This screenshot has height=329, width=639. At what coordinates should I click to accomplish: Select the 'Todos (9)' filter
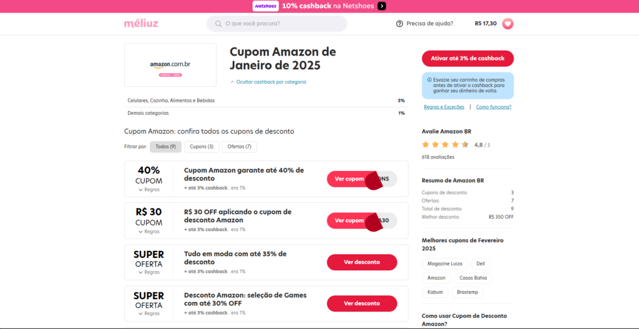165,147
